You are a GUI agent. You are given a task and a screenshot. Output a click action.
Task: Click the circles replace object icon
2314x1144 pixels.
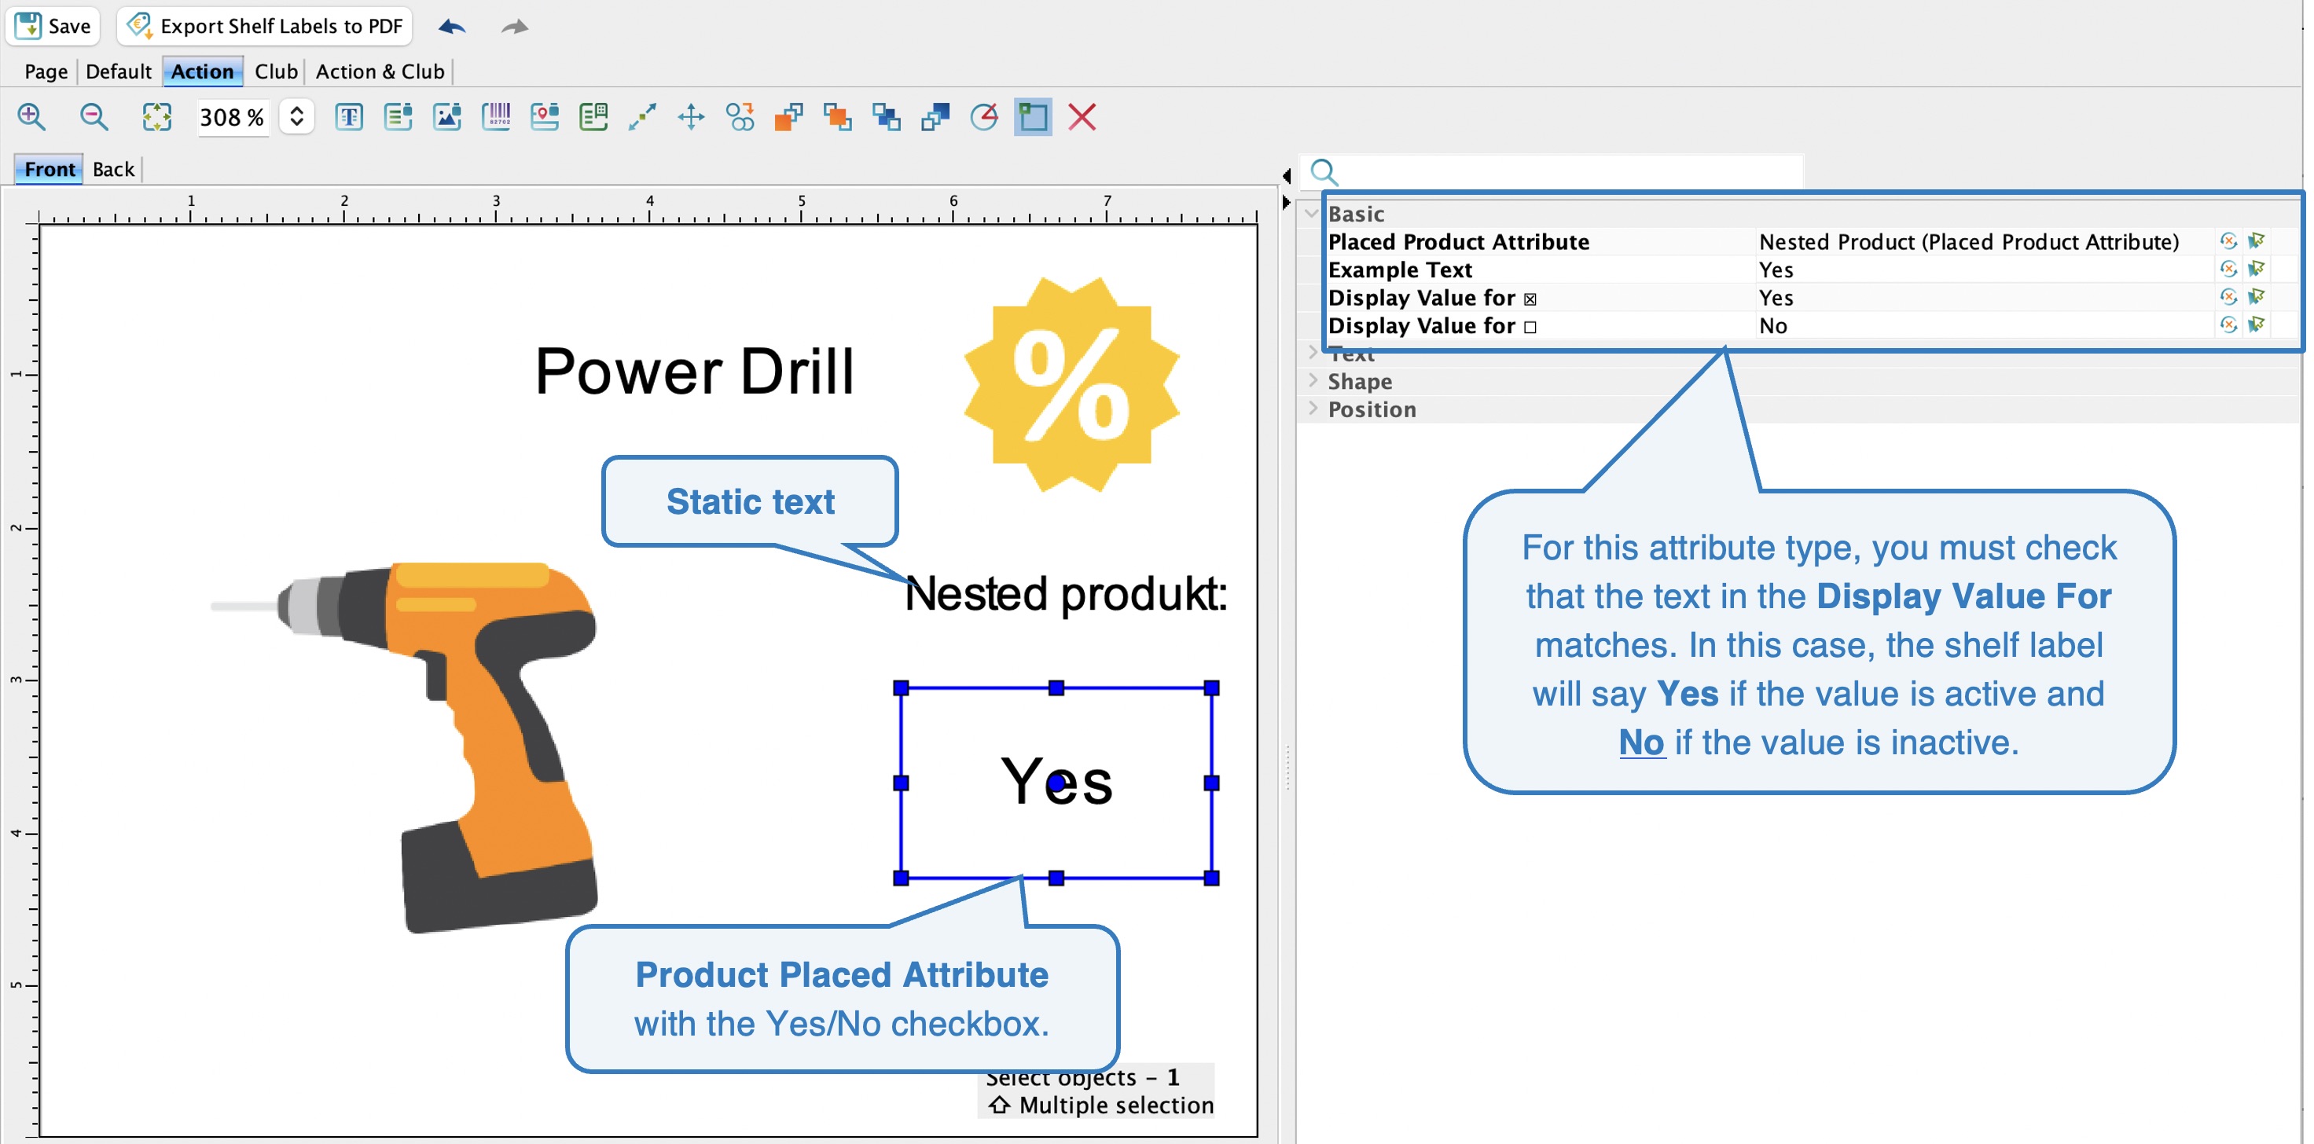coord(740,117)
